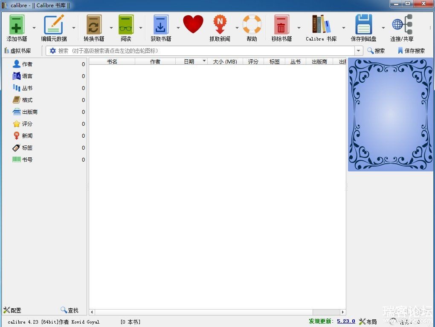Click the Find (查找) button in tag browser
This screenshot has width=435, height=327.
[x=70, y=310]
